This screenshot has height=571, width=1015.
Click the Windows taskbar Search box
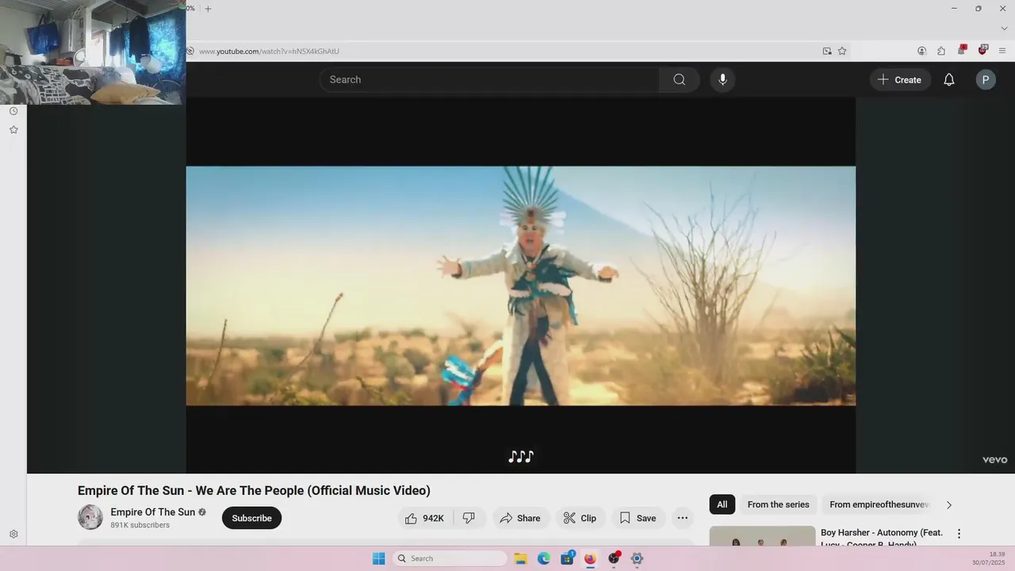click(450, 558)
